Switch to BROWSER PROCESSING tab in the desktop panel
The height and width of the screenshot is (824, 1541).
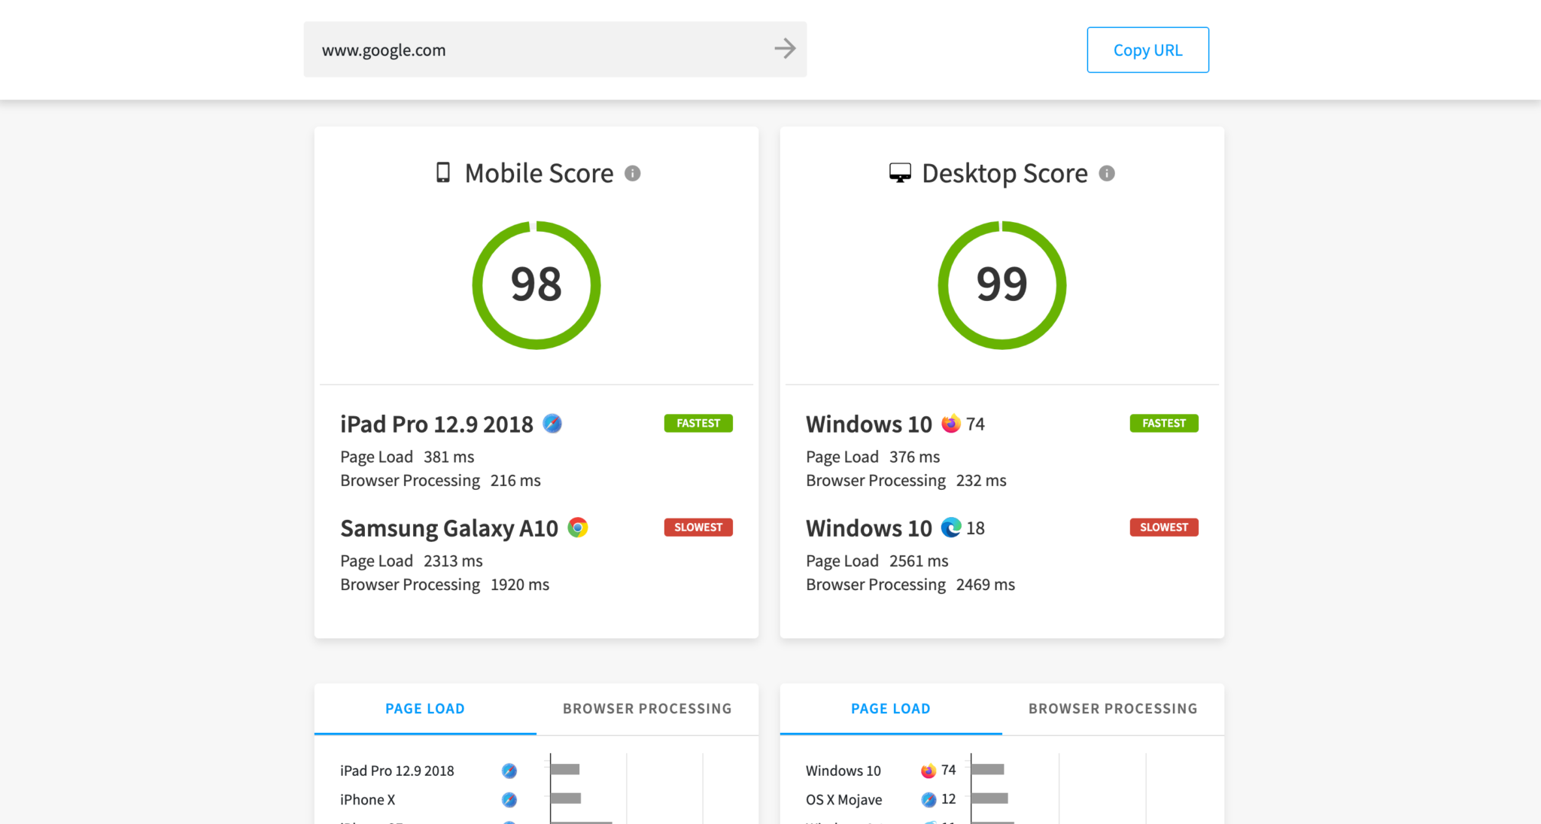tap(1112, 708)
